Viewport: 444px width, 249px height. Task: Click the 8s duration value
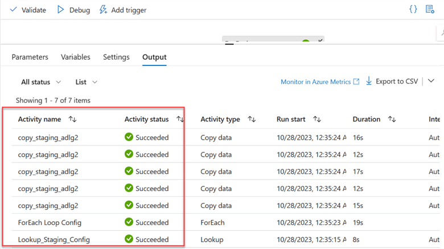click(x=356, y=240)
